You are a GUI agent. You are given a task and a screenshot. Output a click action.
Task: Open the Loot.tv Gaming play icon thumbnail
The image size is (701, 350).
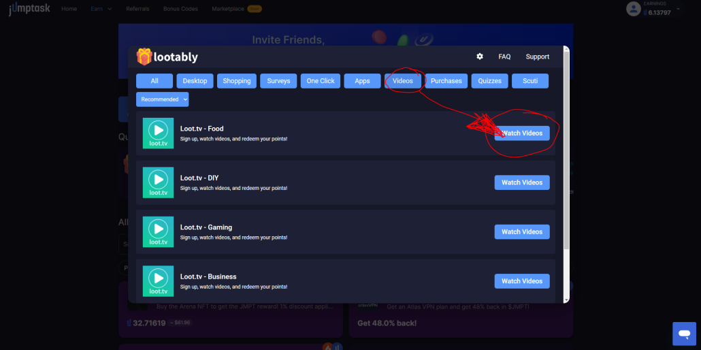click(x=159, y=232)
